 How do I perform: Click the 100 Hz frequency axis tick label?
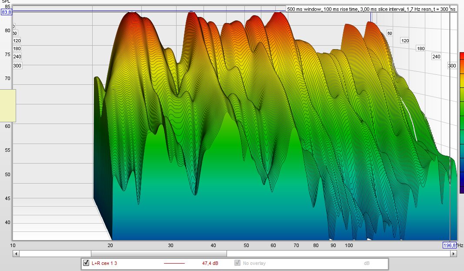pos(349,246)
